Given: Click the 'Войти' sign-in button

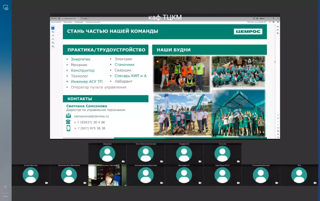Looking at the screenshot, I should [x=262, y=18].
